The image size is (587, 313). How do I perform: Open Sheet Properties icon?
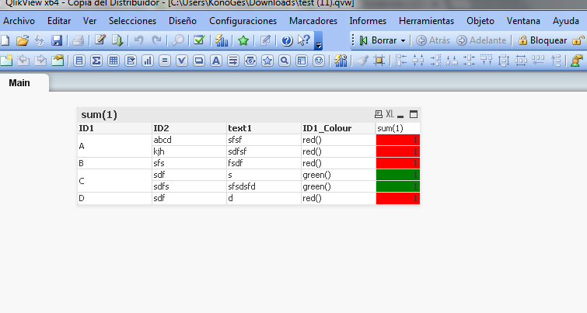point(58,61)
